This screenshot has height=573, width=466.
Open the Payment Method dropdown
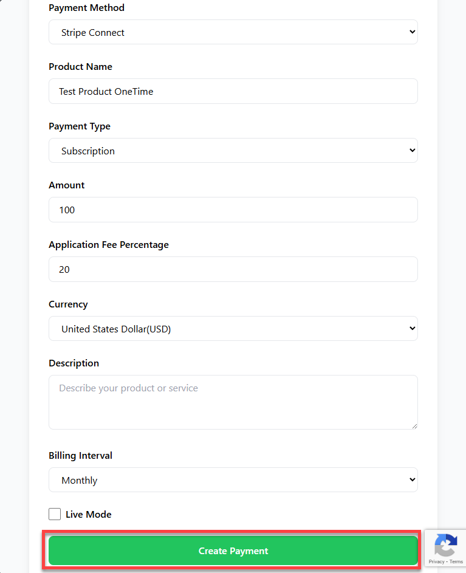(x=233, y=32)
